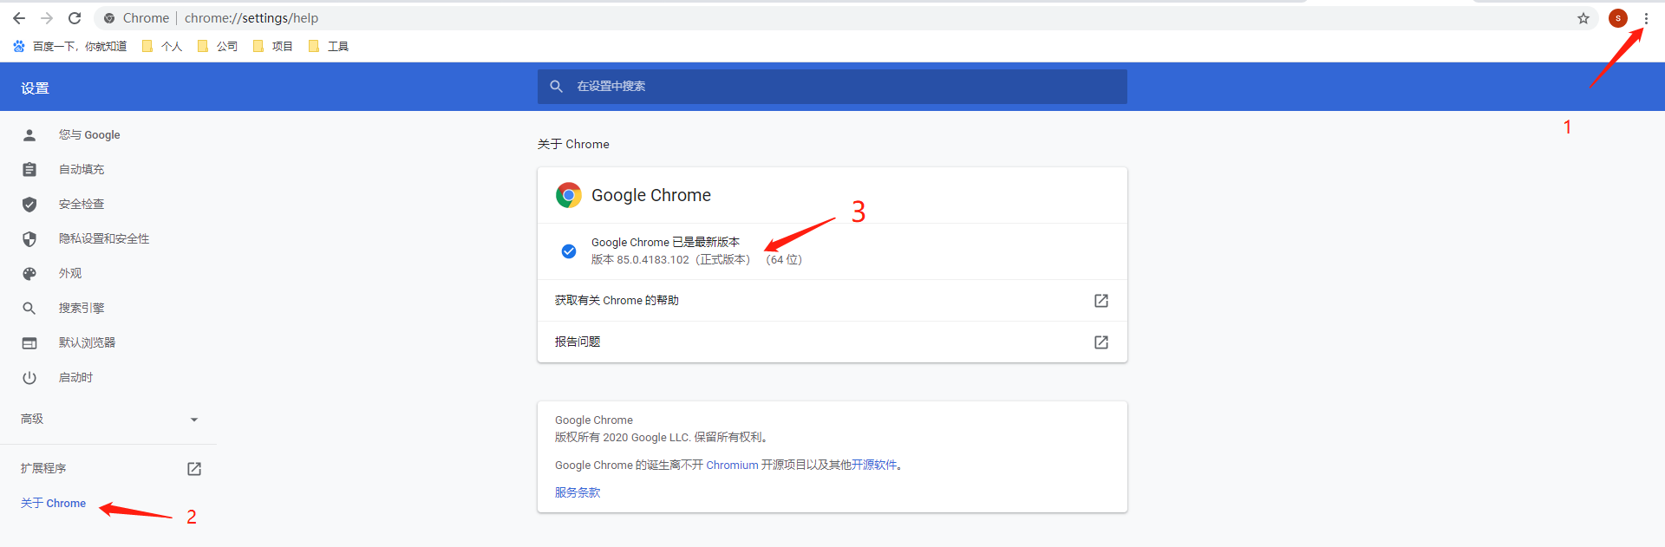Open the 公司 bookmark folder
Image resolution: width=1665 pixels, height=547 pixels.
pyautogui.click(x=218, y=46)
